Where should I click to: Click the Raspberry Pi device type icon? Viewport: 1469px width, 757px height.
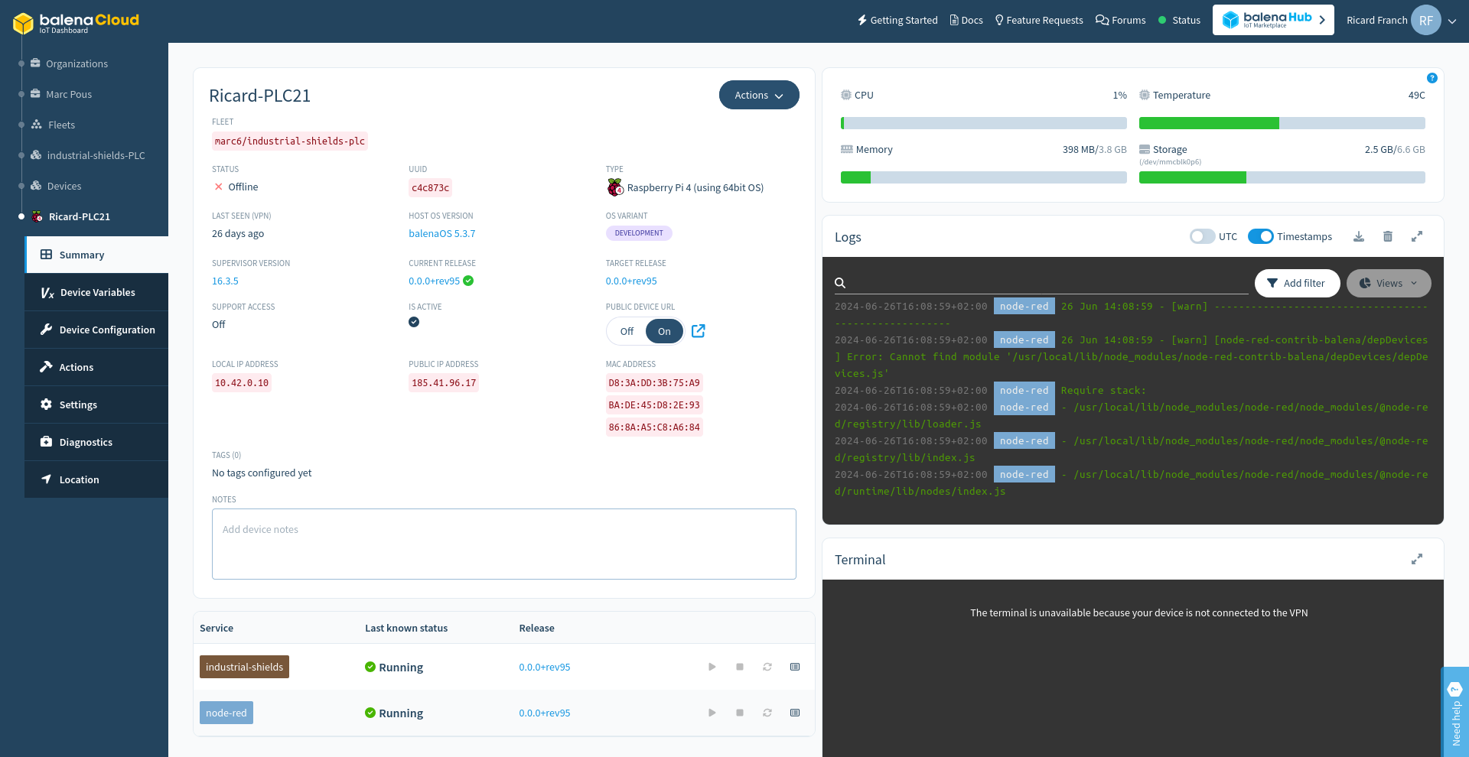click(x=615, y=187)
